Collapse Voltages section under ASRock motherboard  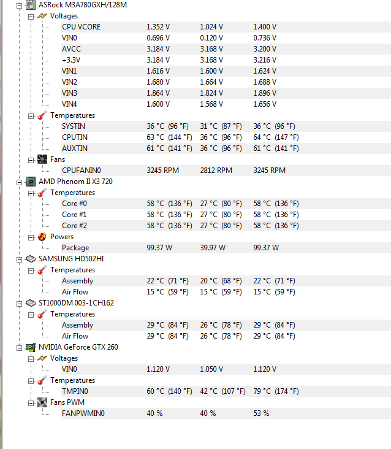[x=31, y=16]
